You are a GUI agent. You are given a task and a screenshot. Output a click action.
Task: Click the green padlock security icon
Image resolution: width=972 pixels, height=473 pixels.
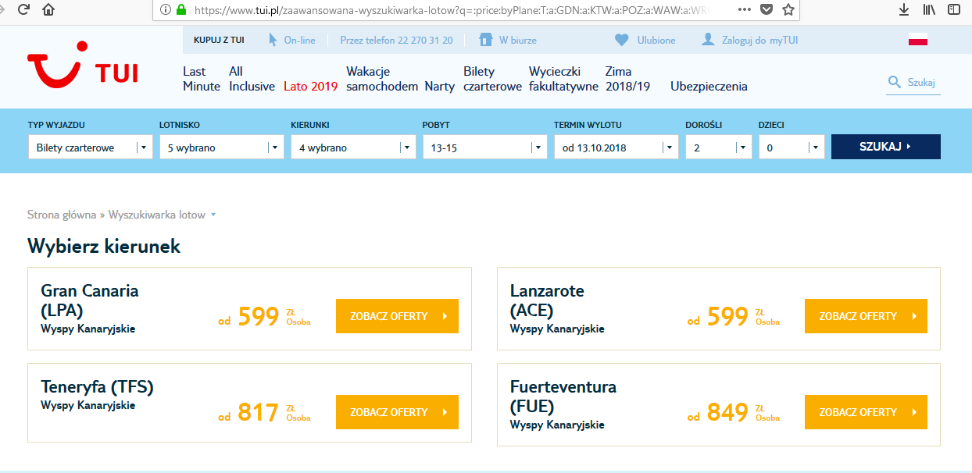point(181,10)
